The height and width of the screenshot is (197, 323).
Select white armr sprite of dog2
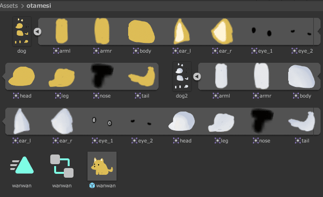(262, 76)
